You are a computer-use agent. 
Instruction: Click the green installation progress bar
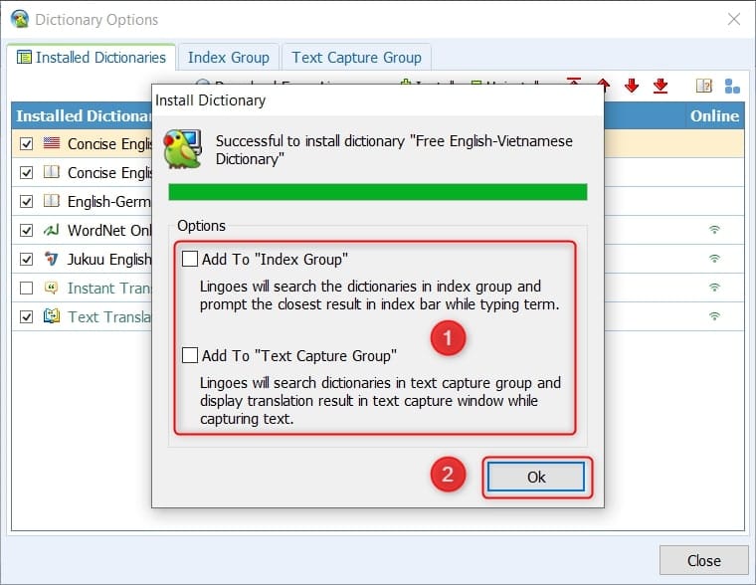click(378, 191)
